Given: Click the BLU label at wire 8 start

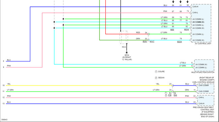Looking at the screenshot, I should 9,60.
